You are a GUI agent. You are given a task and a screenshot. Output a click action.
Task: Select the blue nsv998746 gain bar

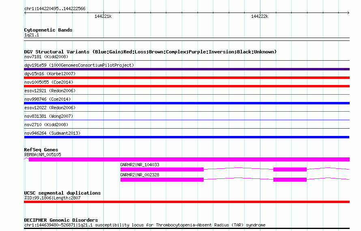(x=187, y=103)
